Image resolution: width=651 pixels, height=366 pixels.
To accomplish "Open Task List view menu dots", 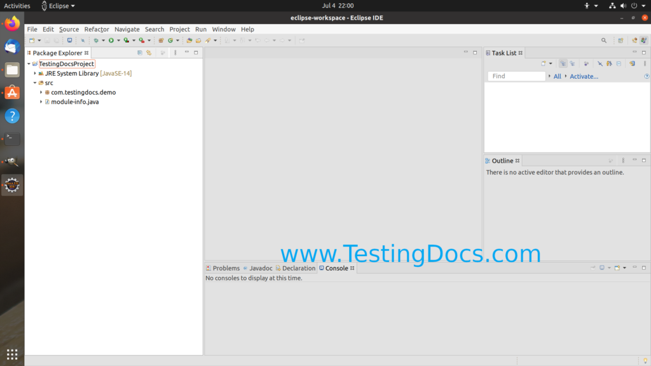I will (645, 64).
